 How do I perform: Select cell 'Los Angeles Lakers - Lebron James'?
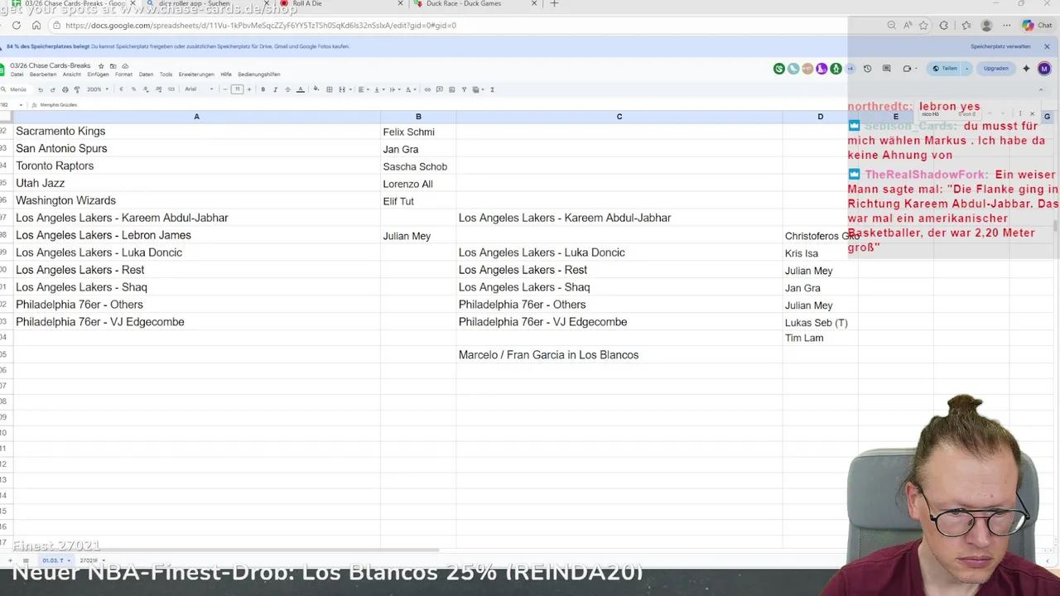[x=196, y=235]
